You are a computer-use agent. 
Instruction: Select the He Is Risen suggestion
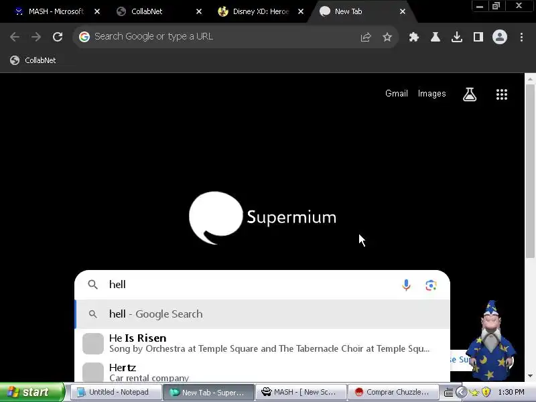coord(262,343)
